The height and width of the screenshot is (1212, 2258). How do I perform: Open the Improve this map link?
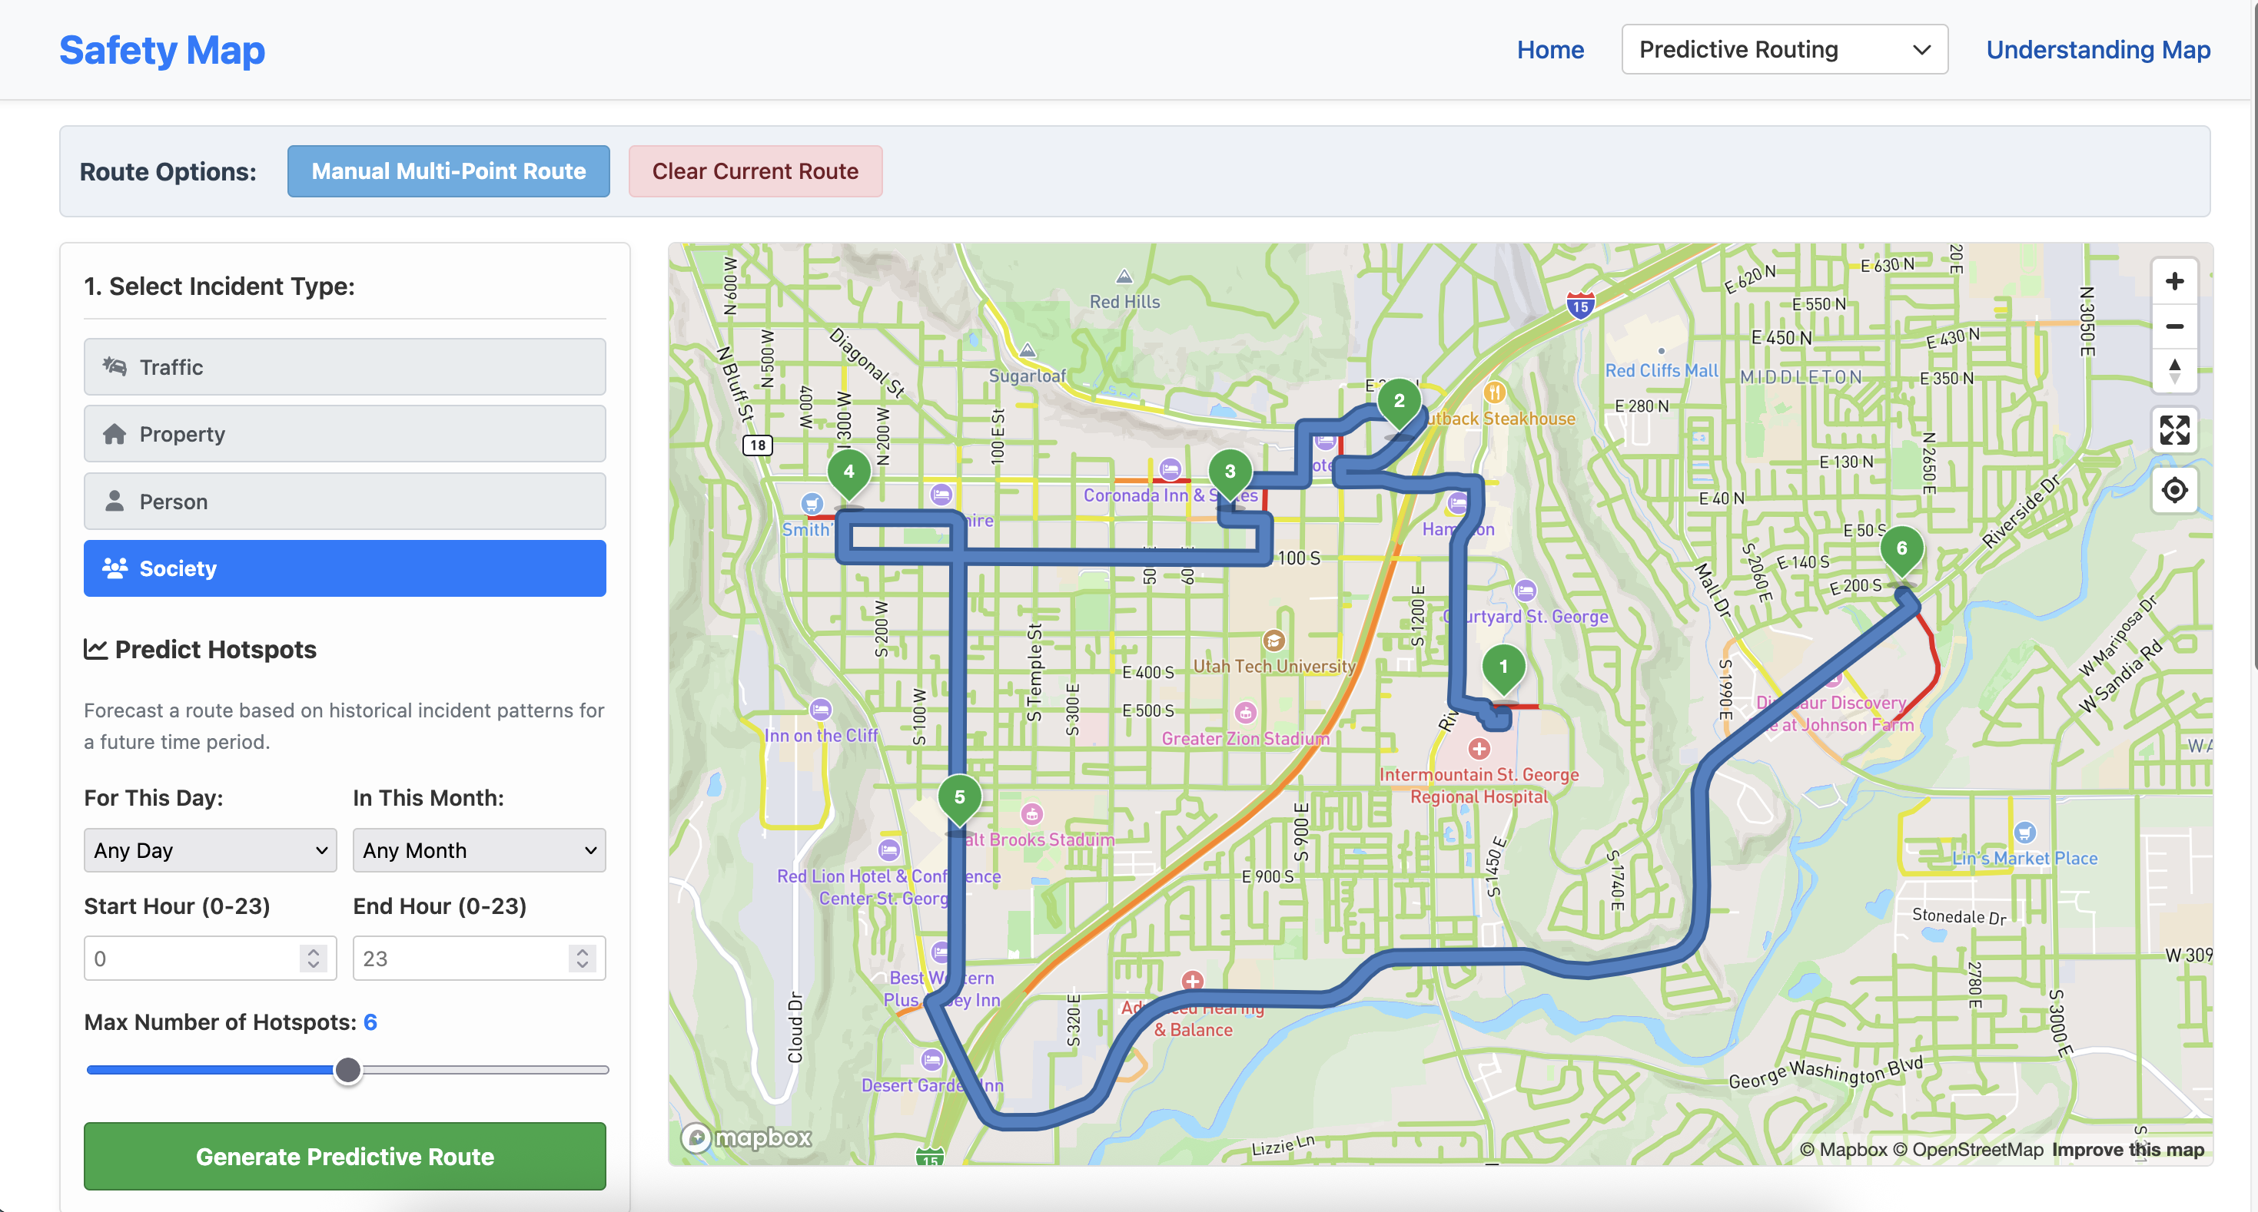click(x=2127, y=1150)
